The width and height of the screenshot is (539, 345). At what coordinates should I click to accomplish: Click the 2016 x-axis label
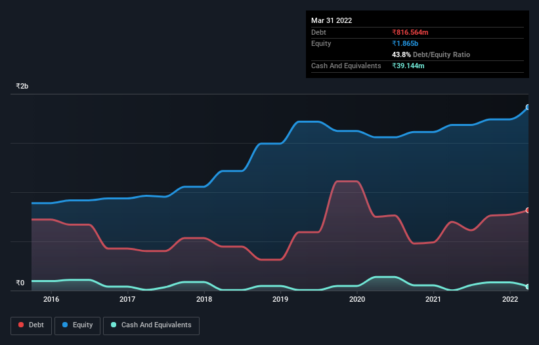[51, 299]
